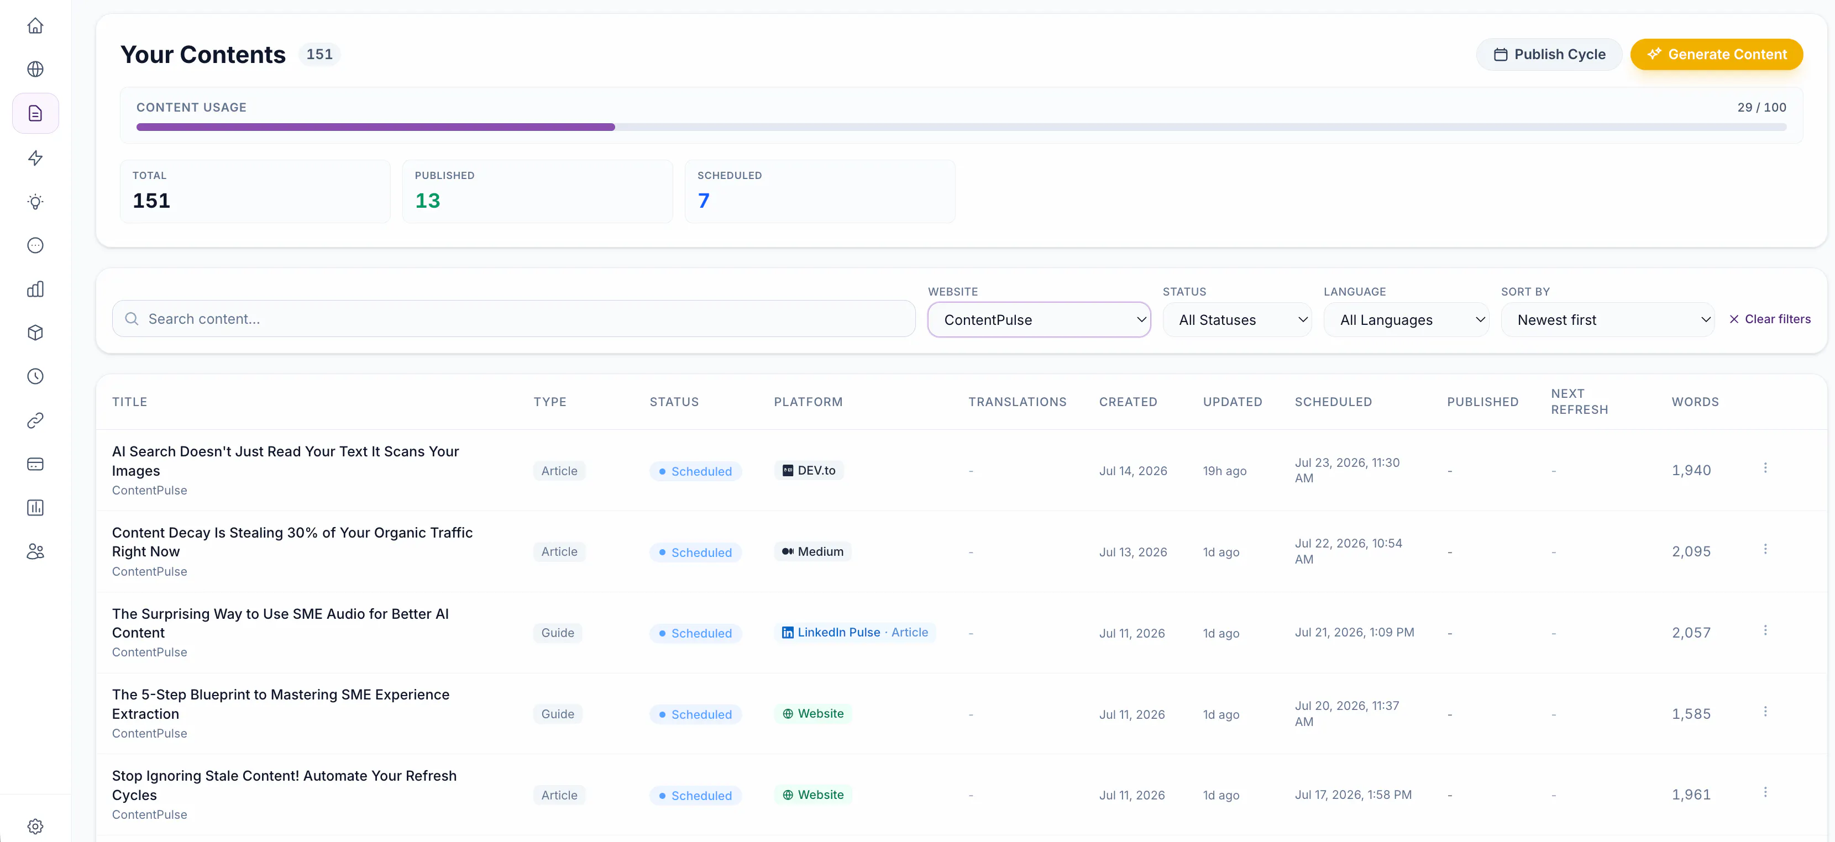Open the home icon in sidebar
Screen dimensions: 1835x842
click(35, 27)
